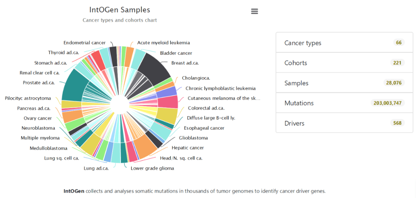Click the Lung sq. cell ca. label
This screenshot has width=416, height=198.
coord(62,158)
